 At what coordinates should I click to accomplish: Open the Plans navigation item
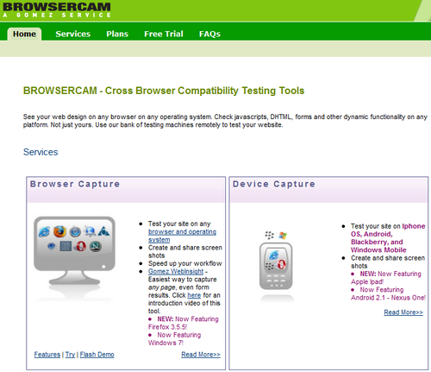(117, 34)
